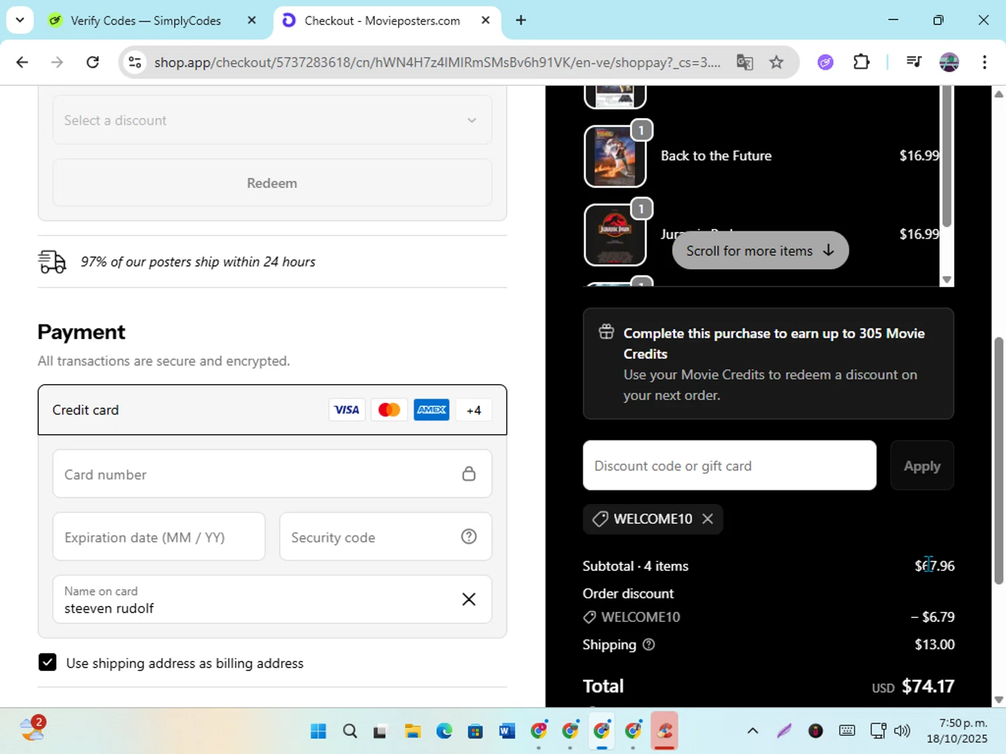1006x754 pixels.
Task: Click the Amex card logo
Action: [431, 410]
